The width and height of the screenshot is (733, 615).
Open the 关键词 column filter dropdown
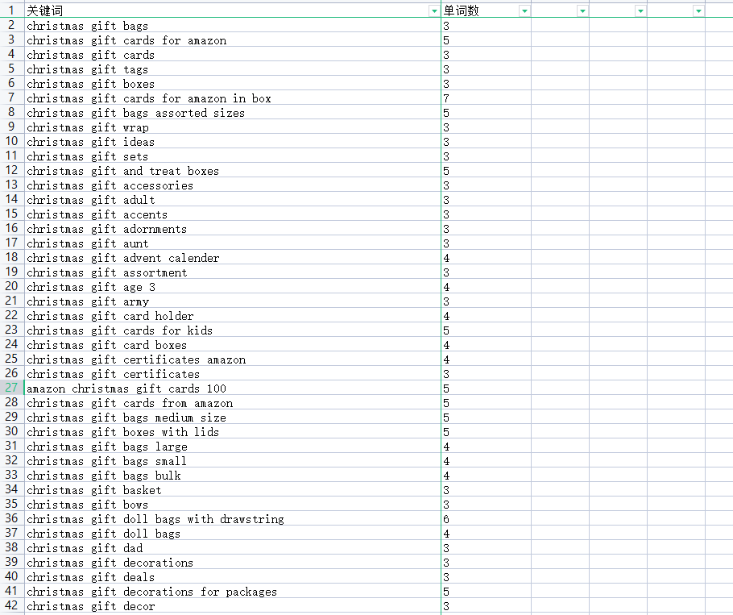pyautogui.click(x=434, y=10)
